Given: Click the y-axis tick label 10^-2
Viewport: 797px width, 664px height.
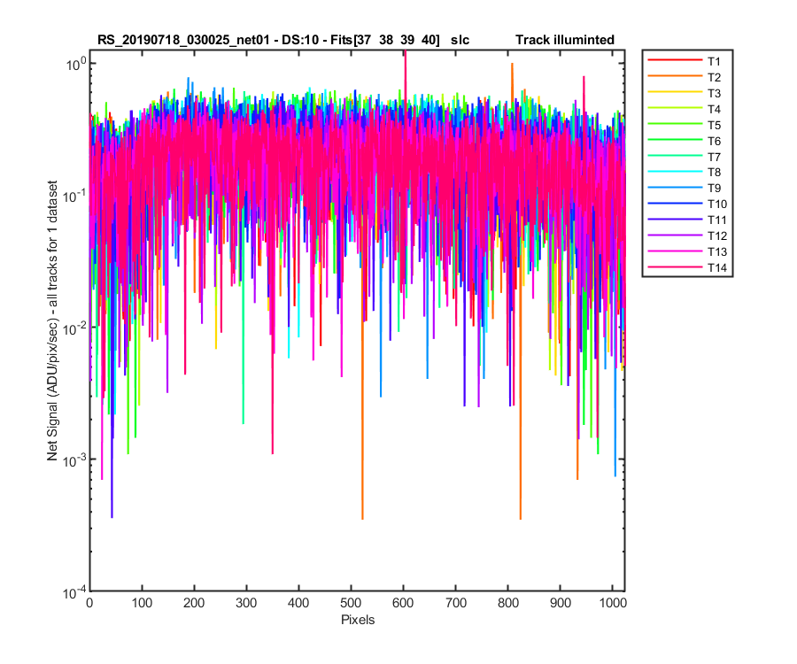Looking at the screenshot, I should [74, 328].
